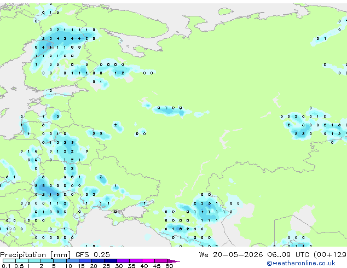Image resolution: width=347 pixels, height=268 pixels.
Task: Select the 5–10 mm light blue swatch
Action: click(60, 261)
